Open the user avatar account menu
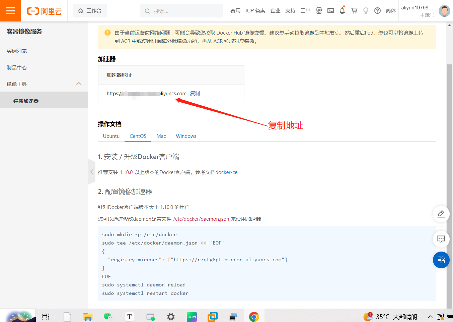The height and width of the screenshot is (322, 453). [444, 11]
